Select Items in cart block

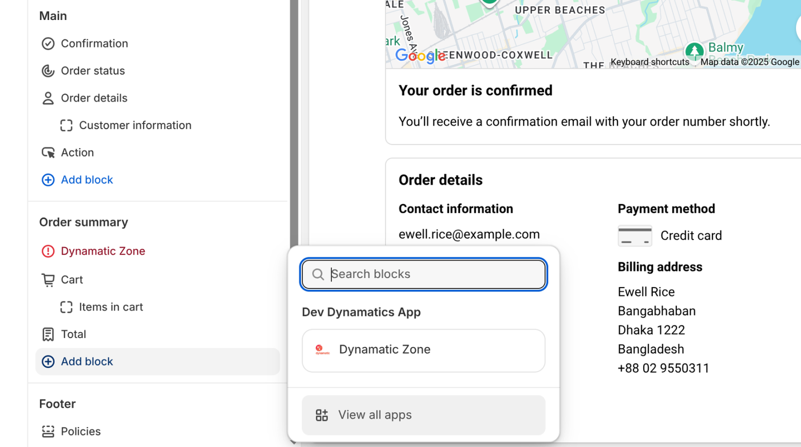[x=110, y=307]
